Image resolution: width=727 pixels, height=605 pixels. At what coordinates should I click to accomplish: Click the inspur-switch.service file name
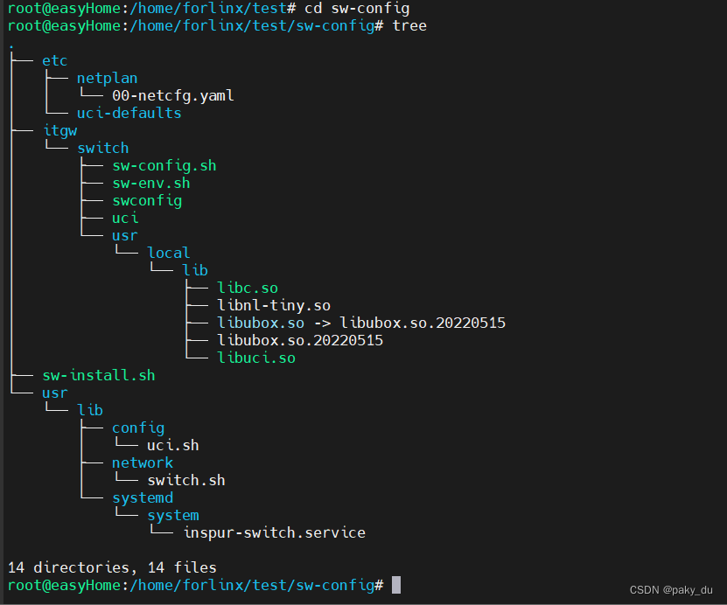point(274,532)
